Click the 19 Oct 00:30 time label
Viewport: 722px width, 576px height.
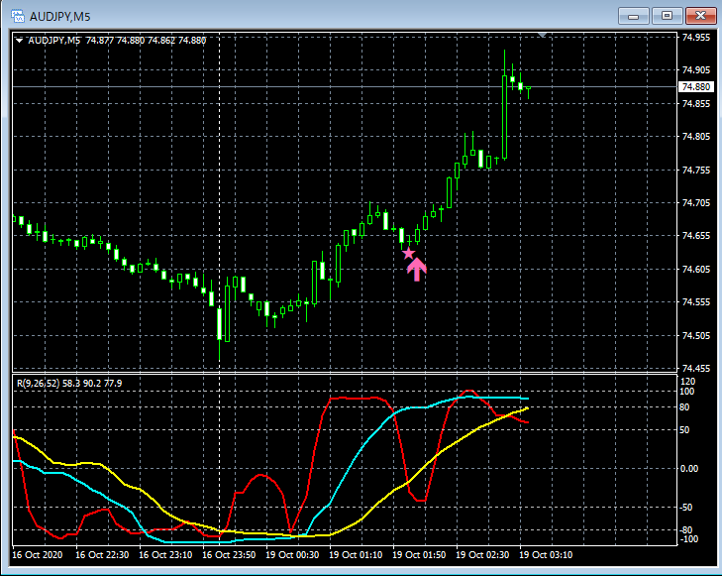[x=292, y=555]
